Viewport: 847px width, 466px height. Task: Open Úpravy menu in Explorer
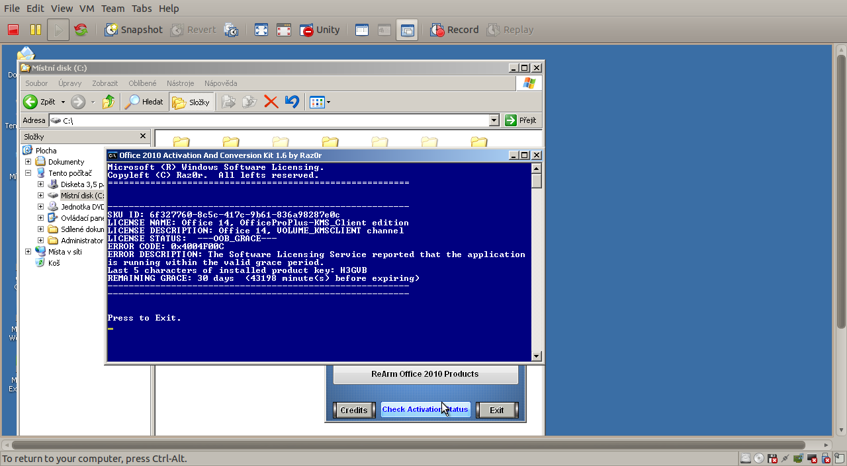69,83
